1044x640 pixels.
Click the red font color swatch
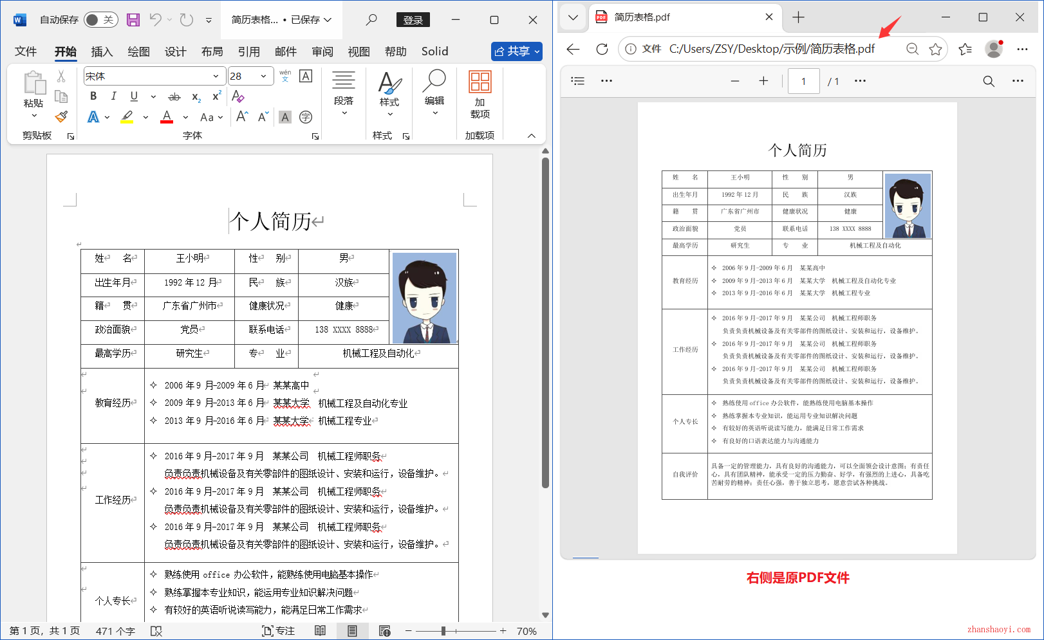pos(167,117)
